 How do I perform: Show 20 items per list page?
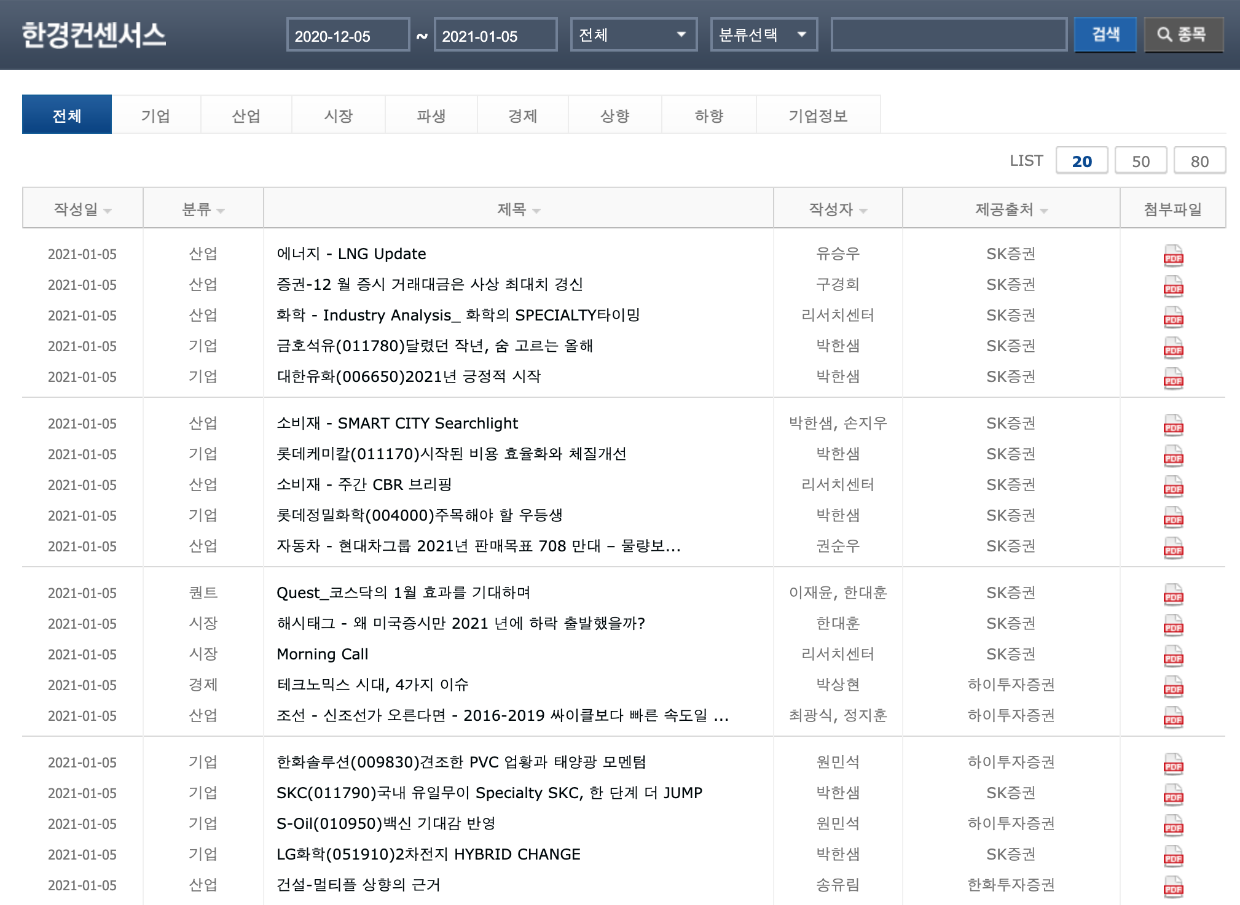point(1081,161)
